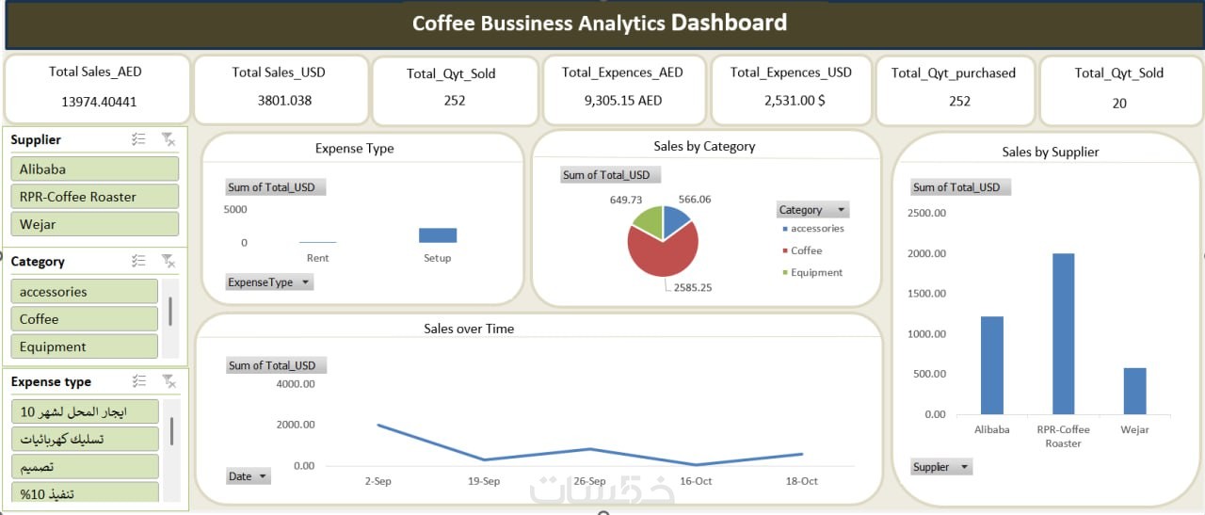Enable multi-select in the Supplier slicer
This screenshot has width=1205, height=515.
pos(139,139)
